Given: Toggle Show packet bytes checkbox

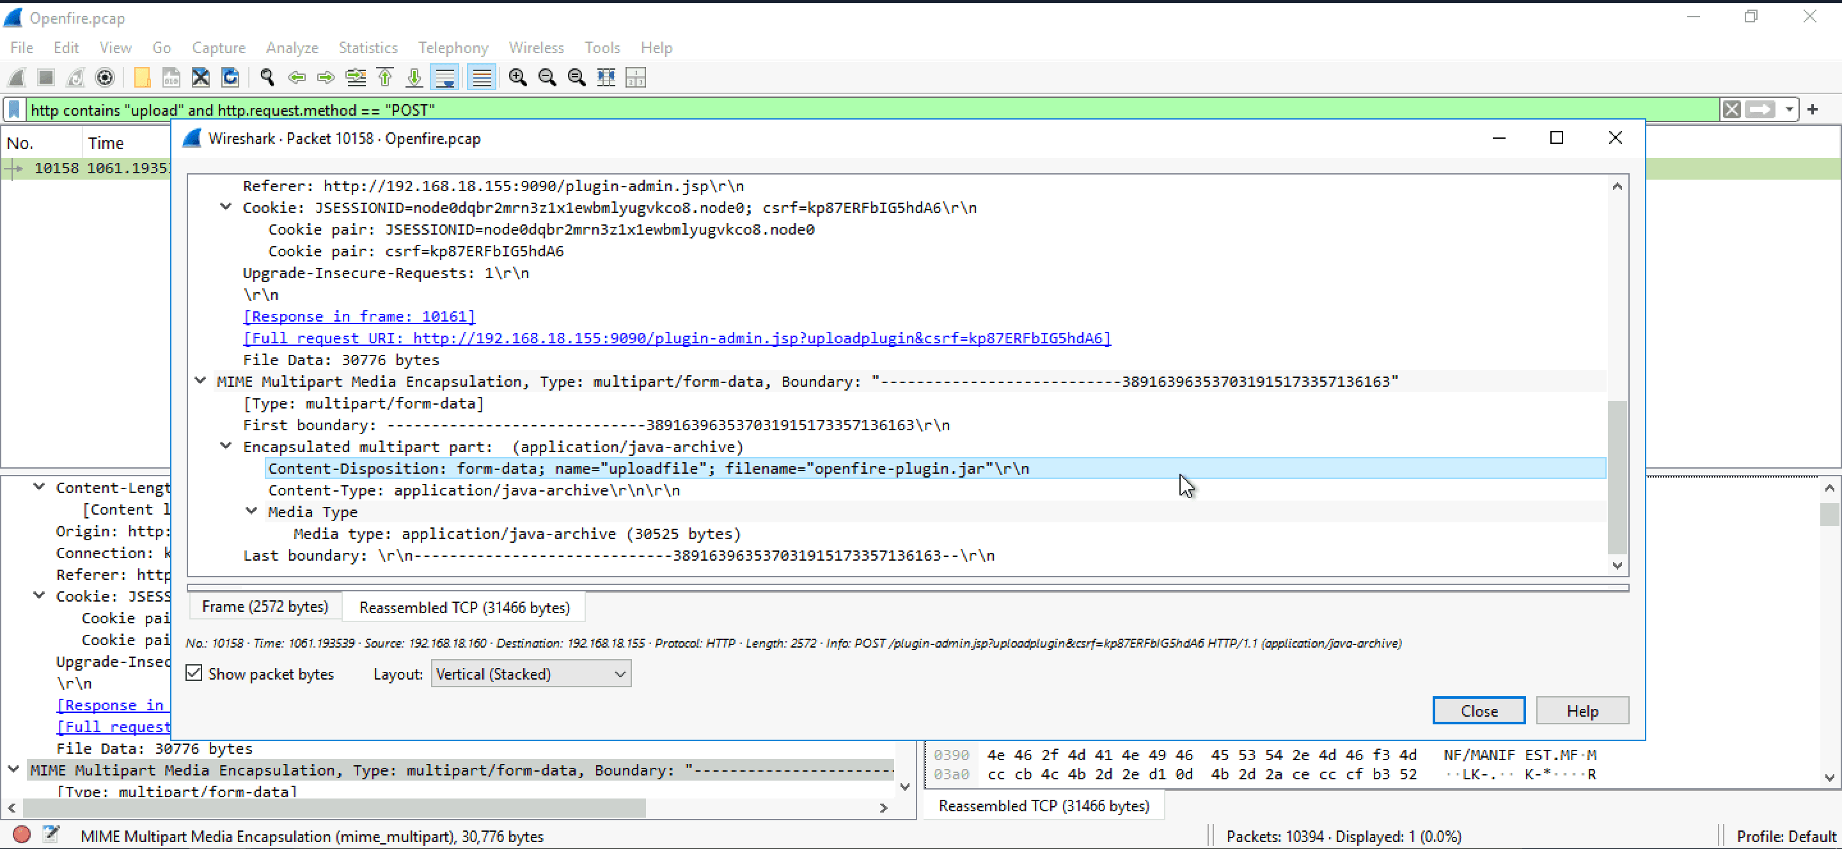Looking at the screenshot, I should click(194, 673).
